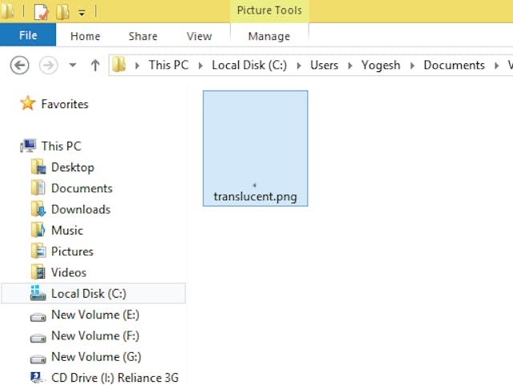The image size is (513, 385).
Task: Open the recent locations dropdown arrow
Action: pos(73,66)
